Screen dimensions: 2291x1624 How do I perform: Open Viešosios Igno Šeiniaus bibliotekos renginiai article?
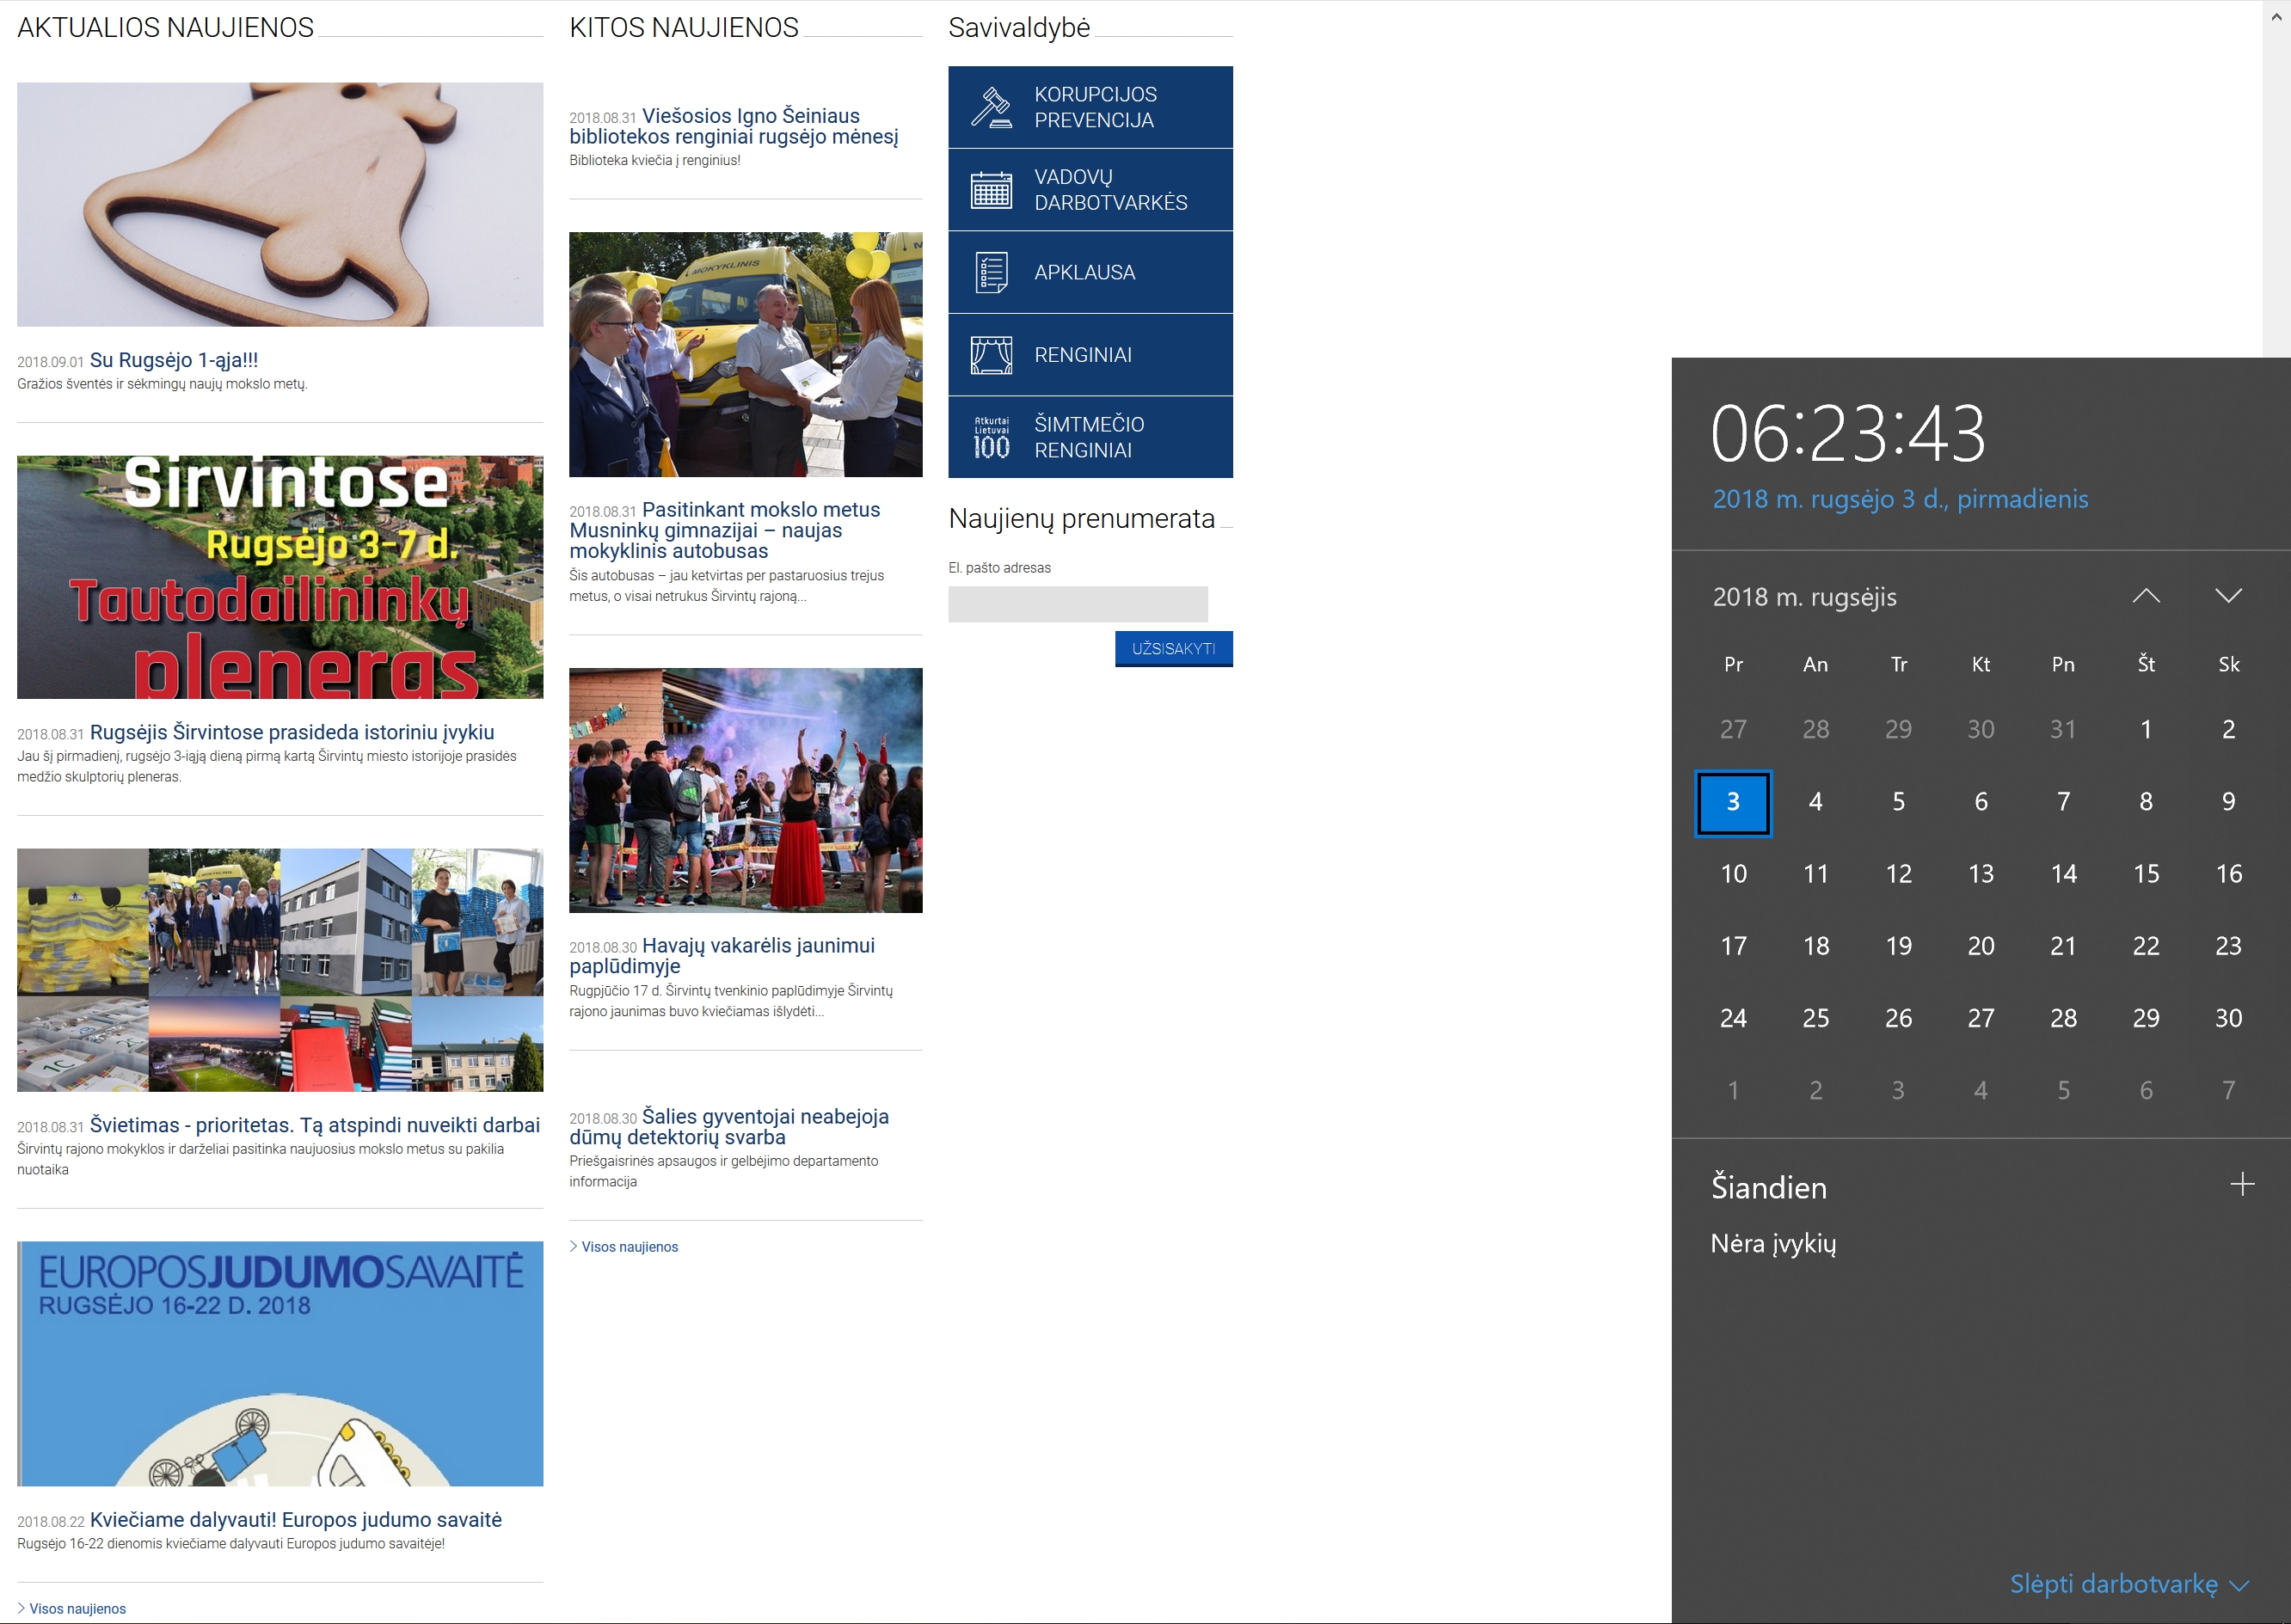point(734,126)
